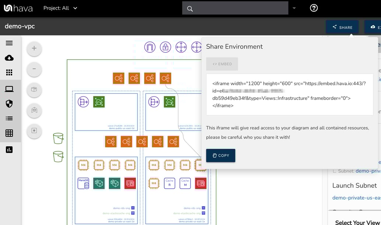Click the Embed button

pos(222,64)
